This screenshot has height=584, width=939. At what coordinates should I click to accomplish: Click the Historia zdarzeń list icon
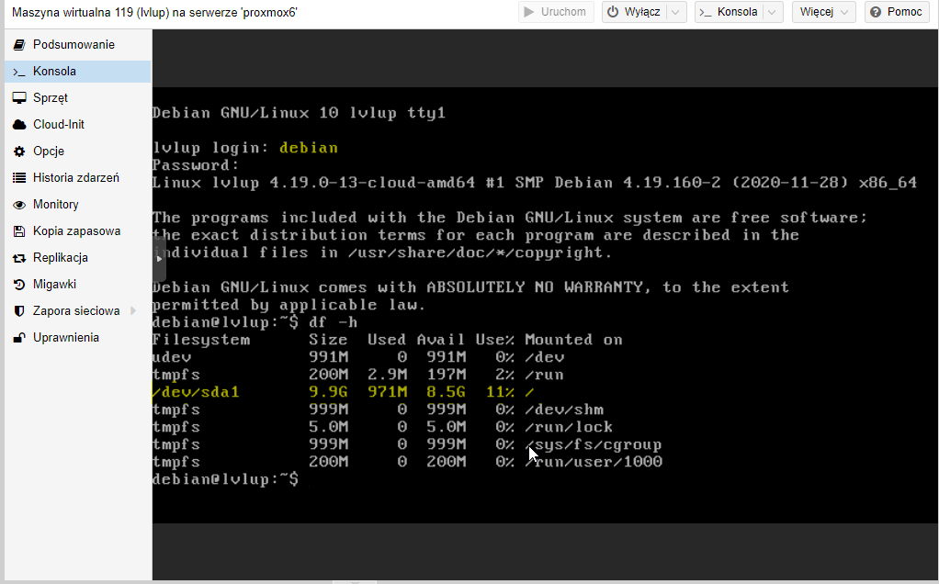19,178
